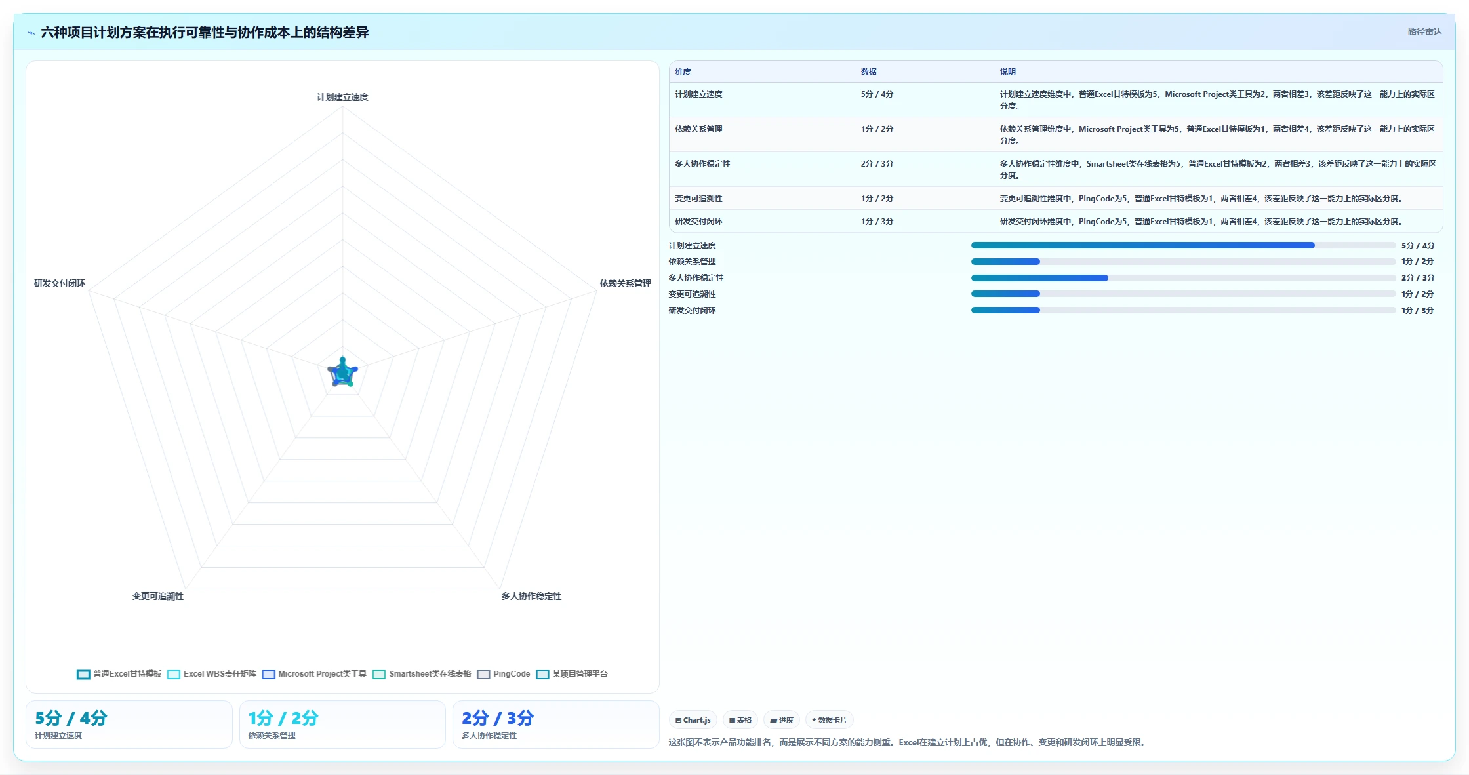Click the 维度 column header
The image size is (1469, 775).
[683, 72]
